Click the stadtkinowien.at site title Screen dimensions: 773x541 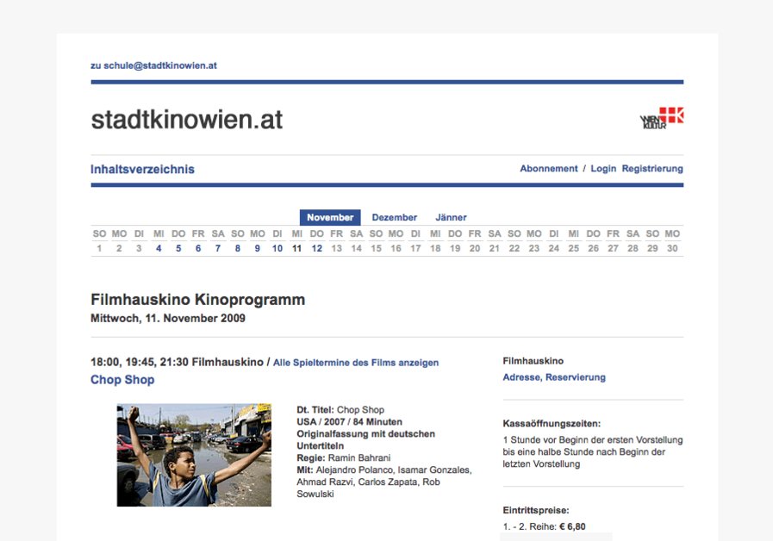187,120
